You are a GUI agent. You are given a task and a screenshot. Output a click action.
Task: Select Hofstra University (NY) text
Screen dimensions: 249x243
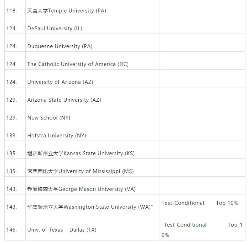point(57,136)
